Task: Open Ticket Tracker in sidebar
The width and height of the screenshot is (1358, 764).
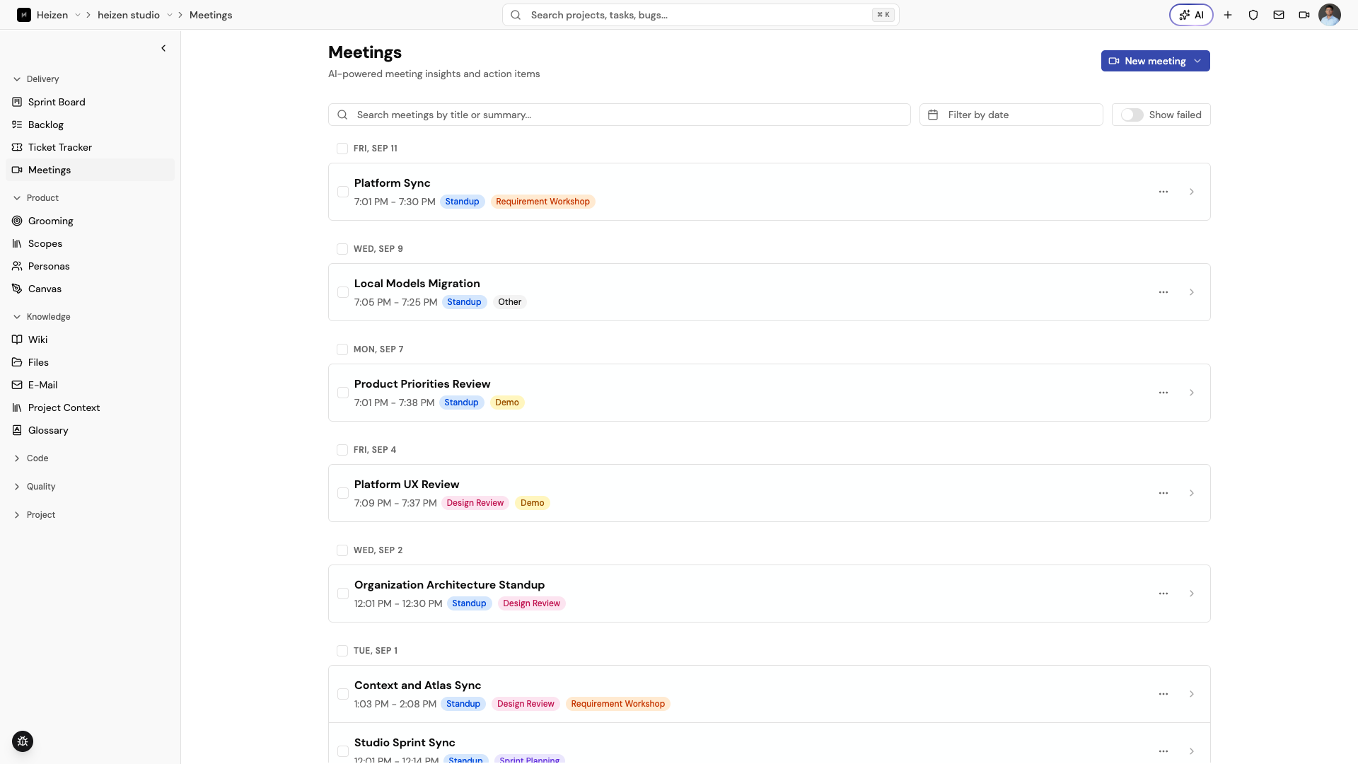Action: [x=90, y=147]
